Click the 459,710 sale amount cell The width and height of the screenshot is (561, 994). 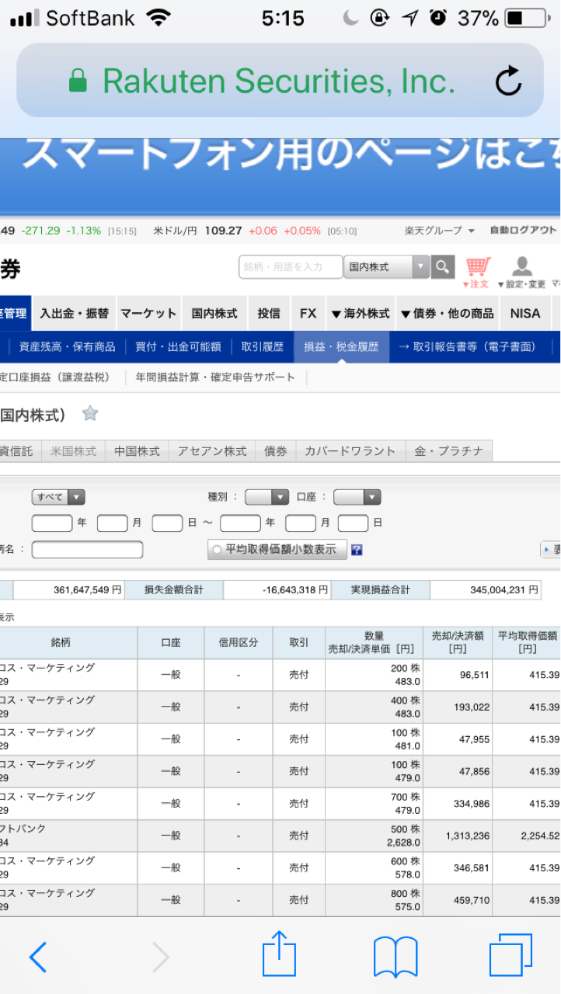(x=458, y=900)
